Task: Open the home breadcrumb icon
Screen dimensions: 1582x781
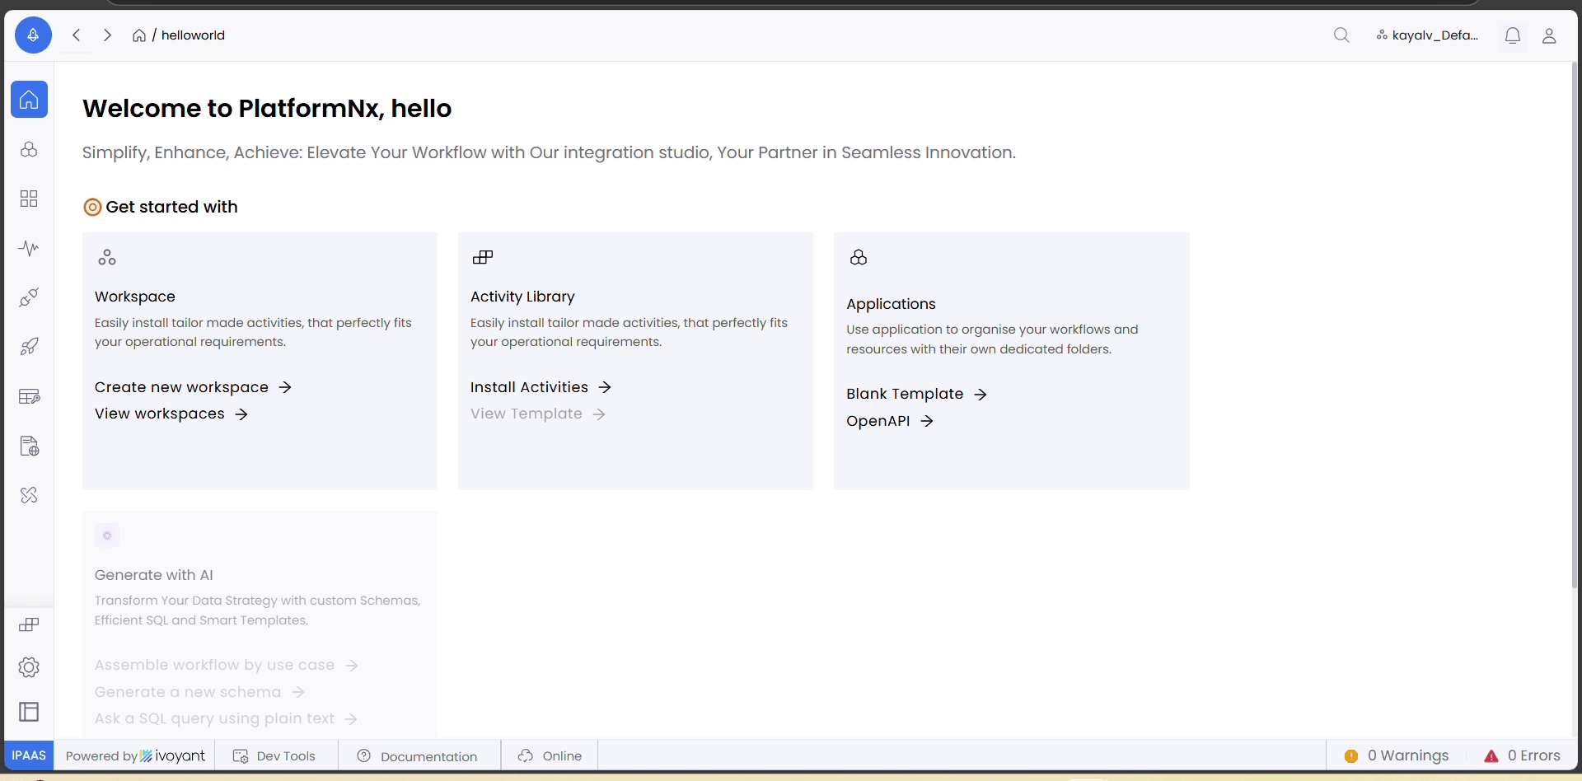Action: 139,35
